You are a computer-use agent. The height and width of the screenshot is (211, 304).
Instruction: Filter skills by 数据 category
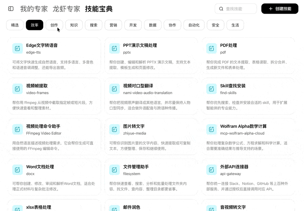(x=153, y=25)
